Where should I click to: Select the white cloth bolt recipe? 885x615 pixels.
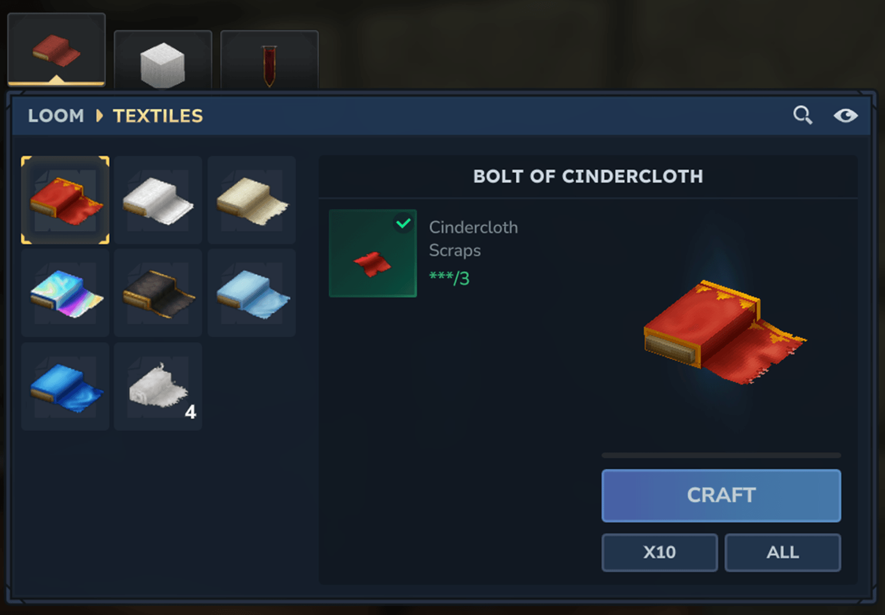[x=158, y=200]
